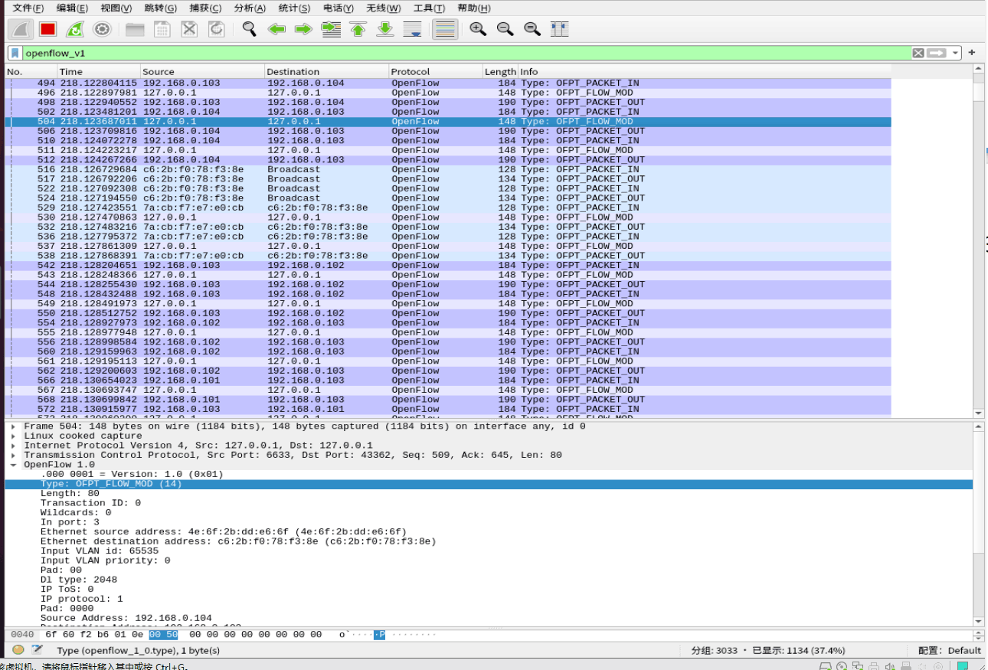Image resolution: width=988 pixels, height=670 pixels.
Task: Open the 视图(V) menu
Action: tap(116, 8)
